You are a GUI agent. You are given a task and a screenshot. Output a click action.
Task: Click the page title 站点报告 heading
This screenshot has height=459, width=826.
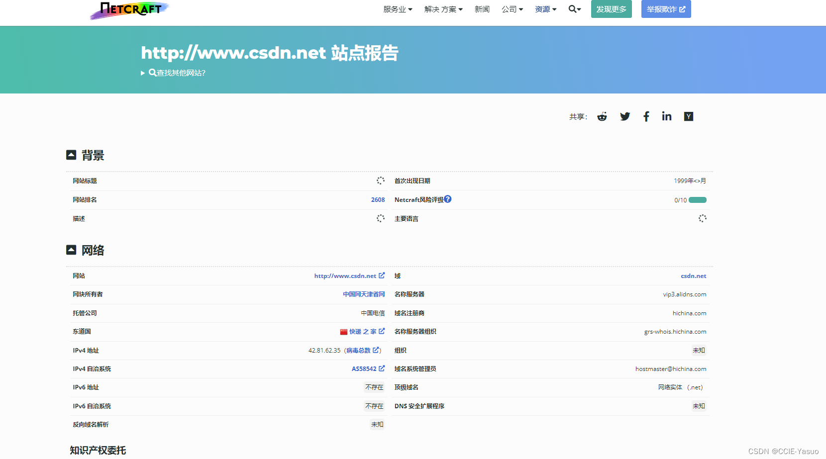click(x=270, y=53)
